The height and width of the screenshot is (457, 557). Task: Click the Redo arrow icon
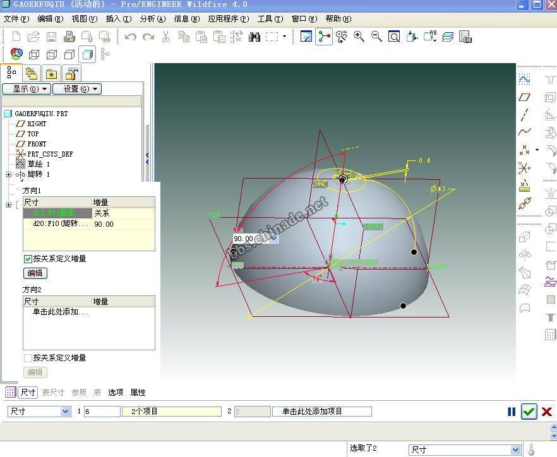coord(148,37)
